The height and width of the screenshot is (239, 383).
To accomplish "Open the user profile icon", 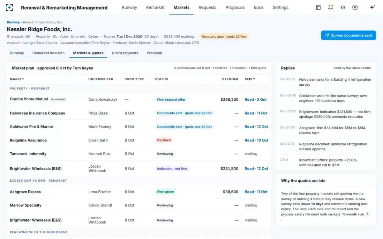I will click(355, 7).
